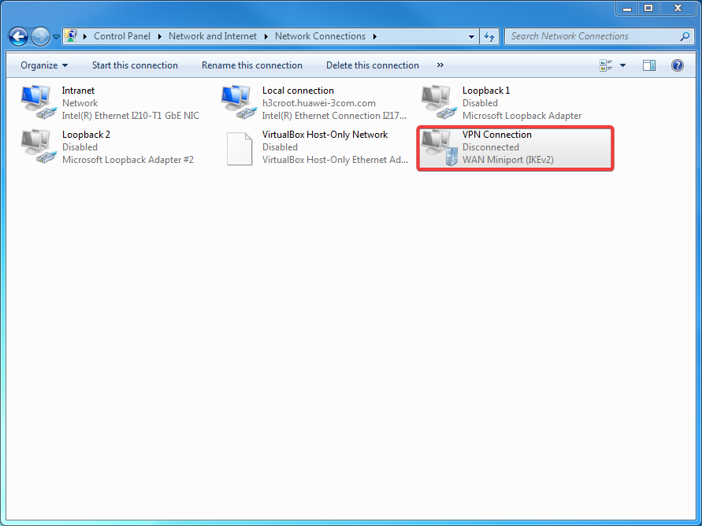Expand the arrow after Control Panel breadcrumb
The width and height of the screenshot is (702, 526).
[160, 37]
